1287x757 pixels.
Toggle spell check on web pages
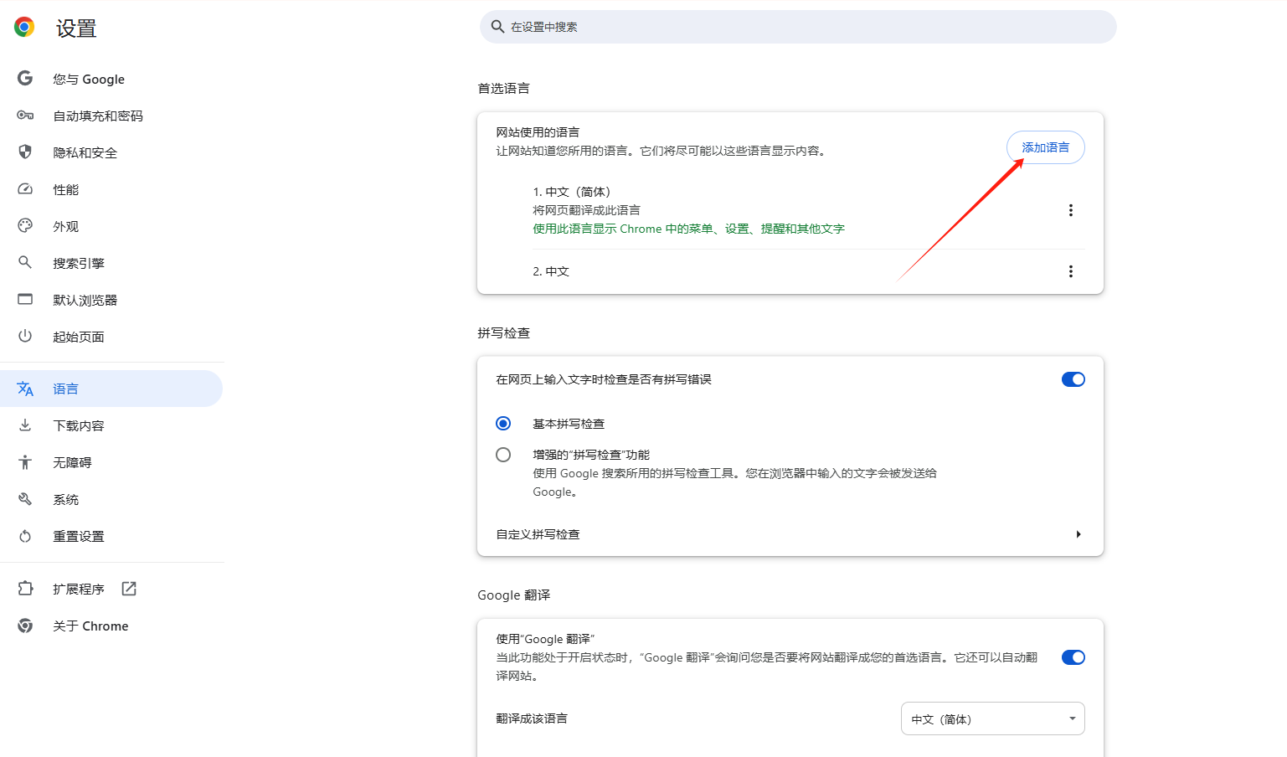tap(1073, 379)
